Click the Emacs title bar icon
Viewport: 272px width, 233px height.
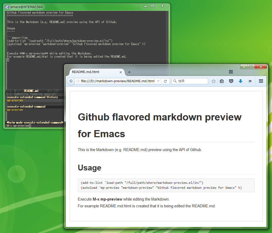click(7, 7)
